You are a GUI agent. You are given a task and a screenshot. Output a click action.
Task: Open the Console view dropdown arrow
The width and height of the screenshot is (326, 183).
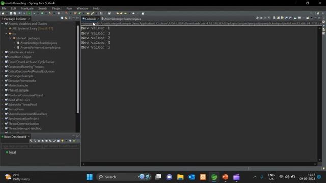click(311, 18)
